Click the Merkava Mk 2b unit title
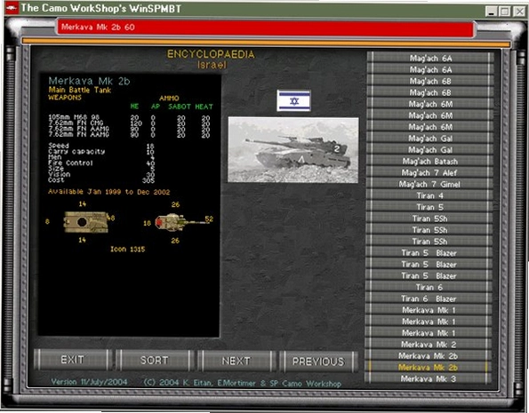 (89, 81)
